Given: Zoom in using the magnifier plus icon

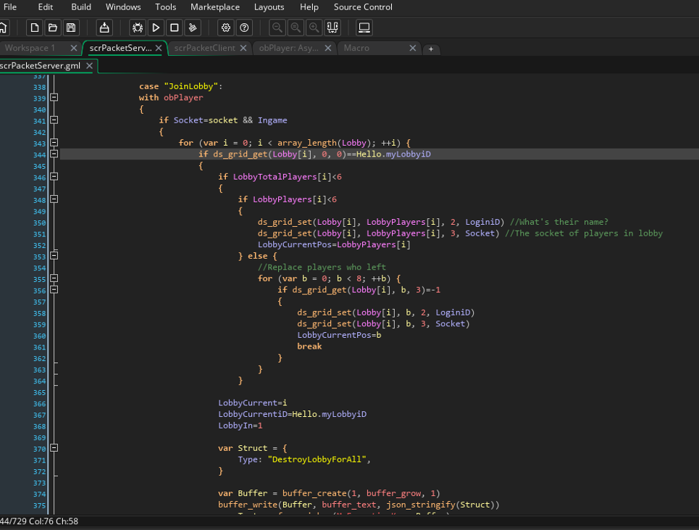Looking at the screenshot, I should point(313,28).
